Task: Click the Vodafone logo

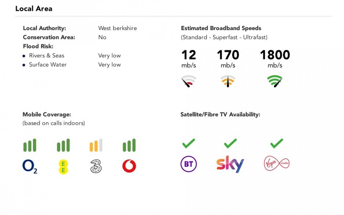Action: pyautogui.click(x=129, y=166)
